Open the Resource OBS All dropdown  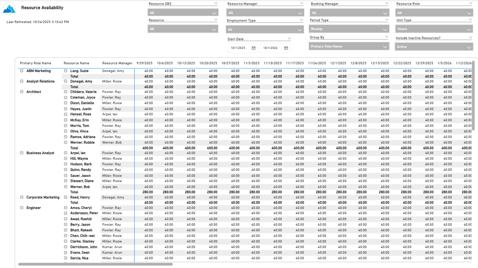pos(183,13)
